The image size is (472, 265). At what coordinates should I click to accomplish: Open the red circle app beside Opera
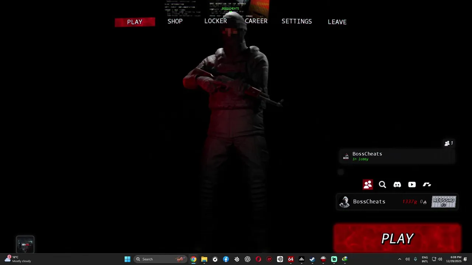pos(269,259)
